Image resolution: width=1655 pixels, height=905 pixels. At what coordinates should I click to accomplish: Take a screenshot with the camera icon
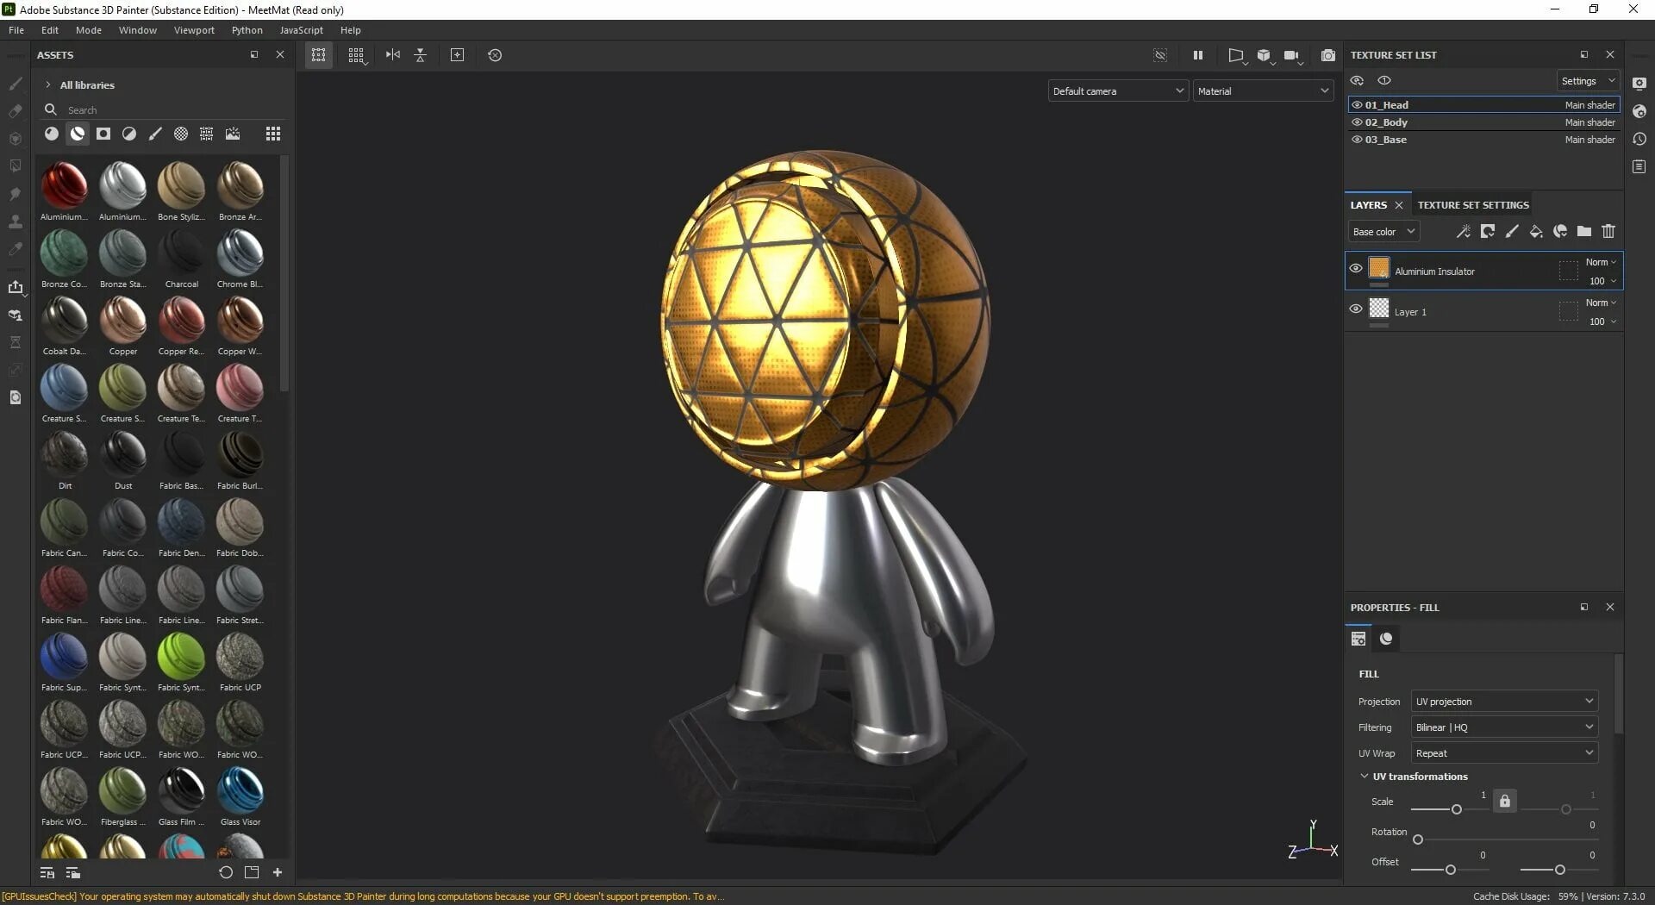(1328, 54)
